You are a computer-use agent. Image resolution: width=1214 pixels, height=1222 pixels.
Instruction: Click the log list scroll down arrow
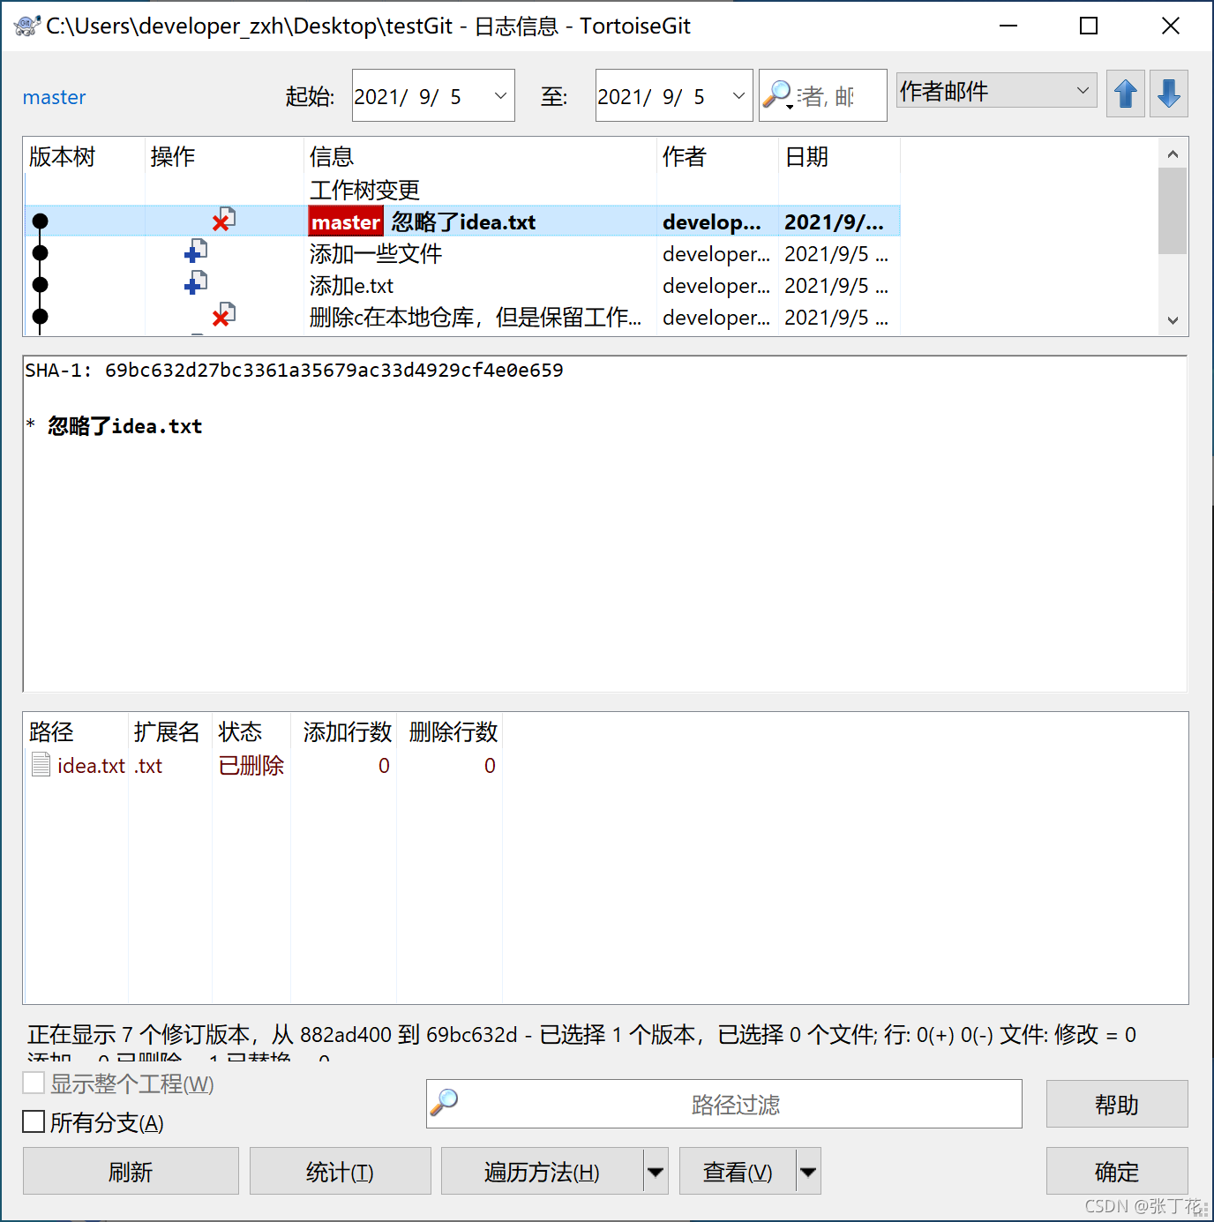[x=1173, y=320]
